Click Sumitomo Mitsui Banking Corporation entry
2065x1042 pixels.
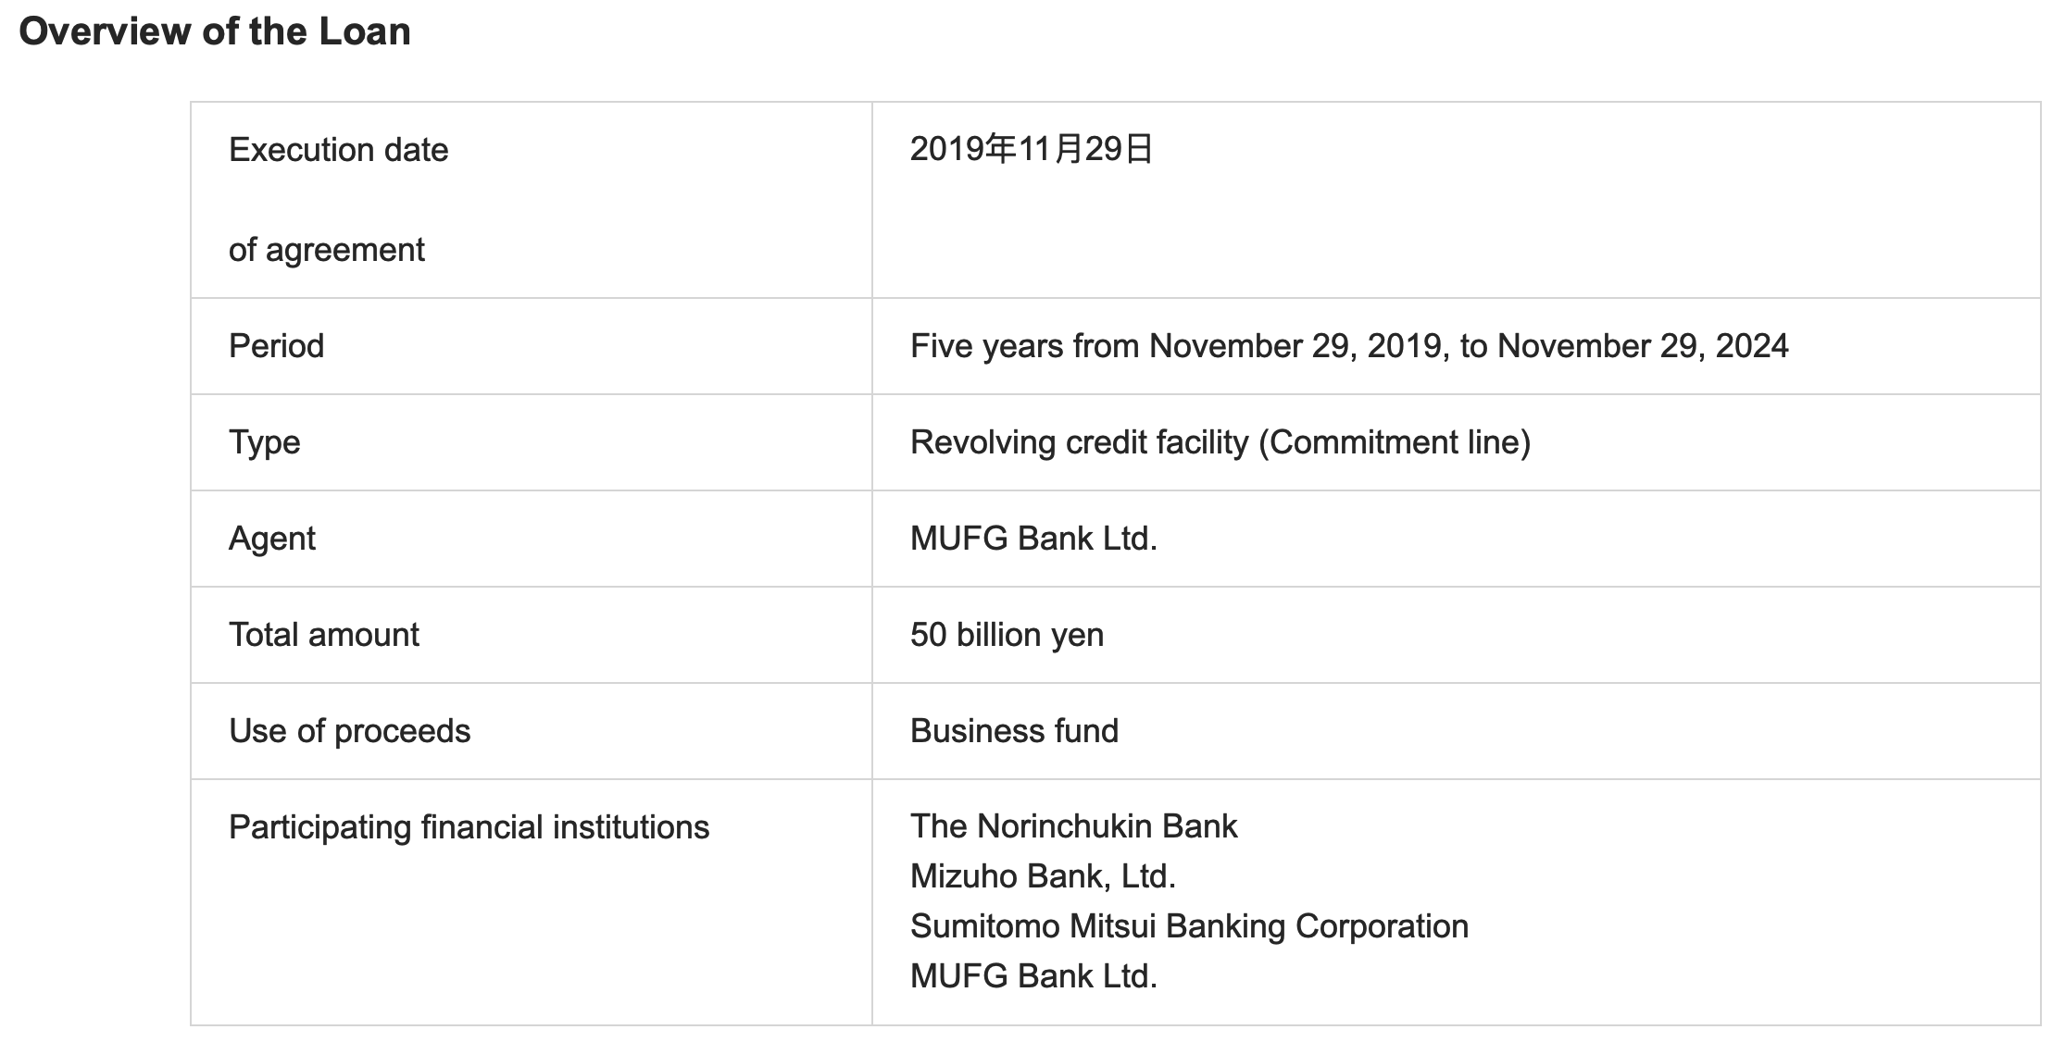1190,926
